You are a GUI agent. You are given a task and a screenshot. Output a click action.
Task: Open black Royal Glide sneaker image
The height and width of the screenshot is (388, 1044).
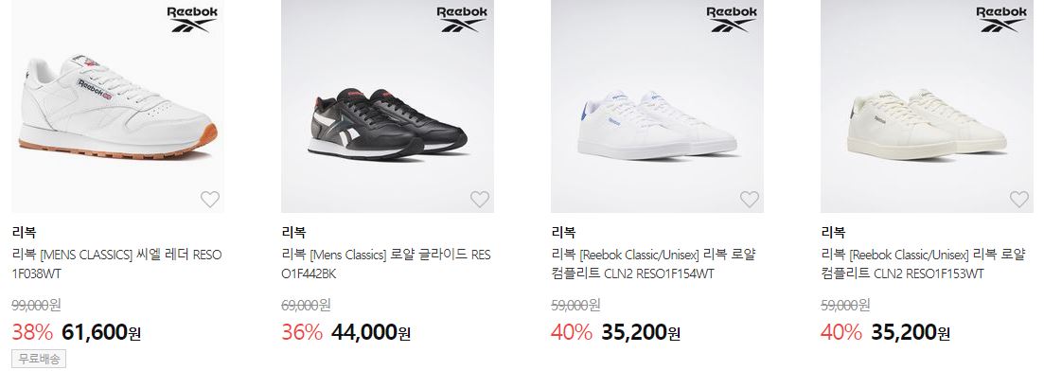click(387, 107)
